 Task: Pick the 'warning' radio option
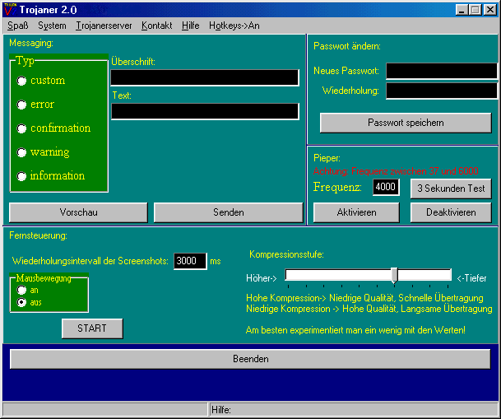click(x=22, y=152)
